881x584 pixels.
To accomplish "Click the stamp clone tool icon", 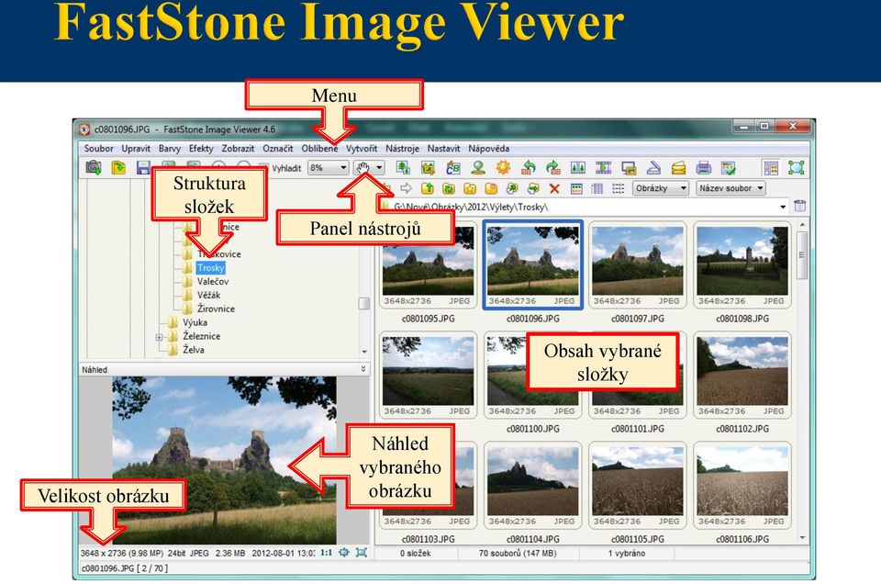I will [x=478, y=167].
